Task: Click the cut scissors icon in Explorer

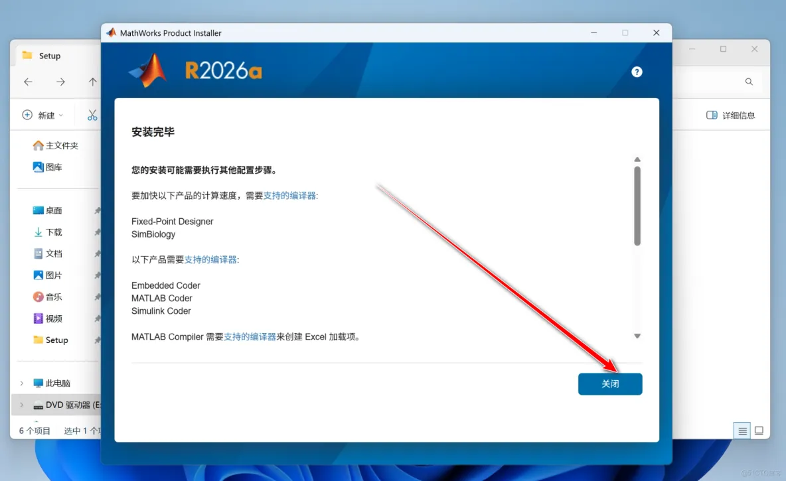Action: click(x=92, y=115)
